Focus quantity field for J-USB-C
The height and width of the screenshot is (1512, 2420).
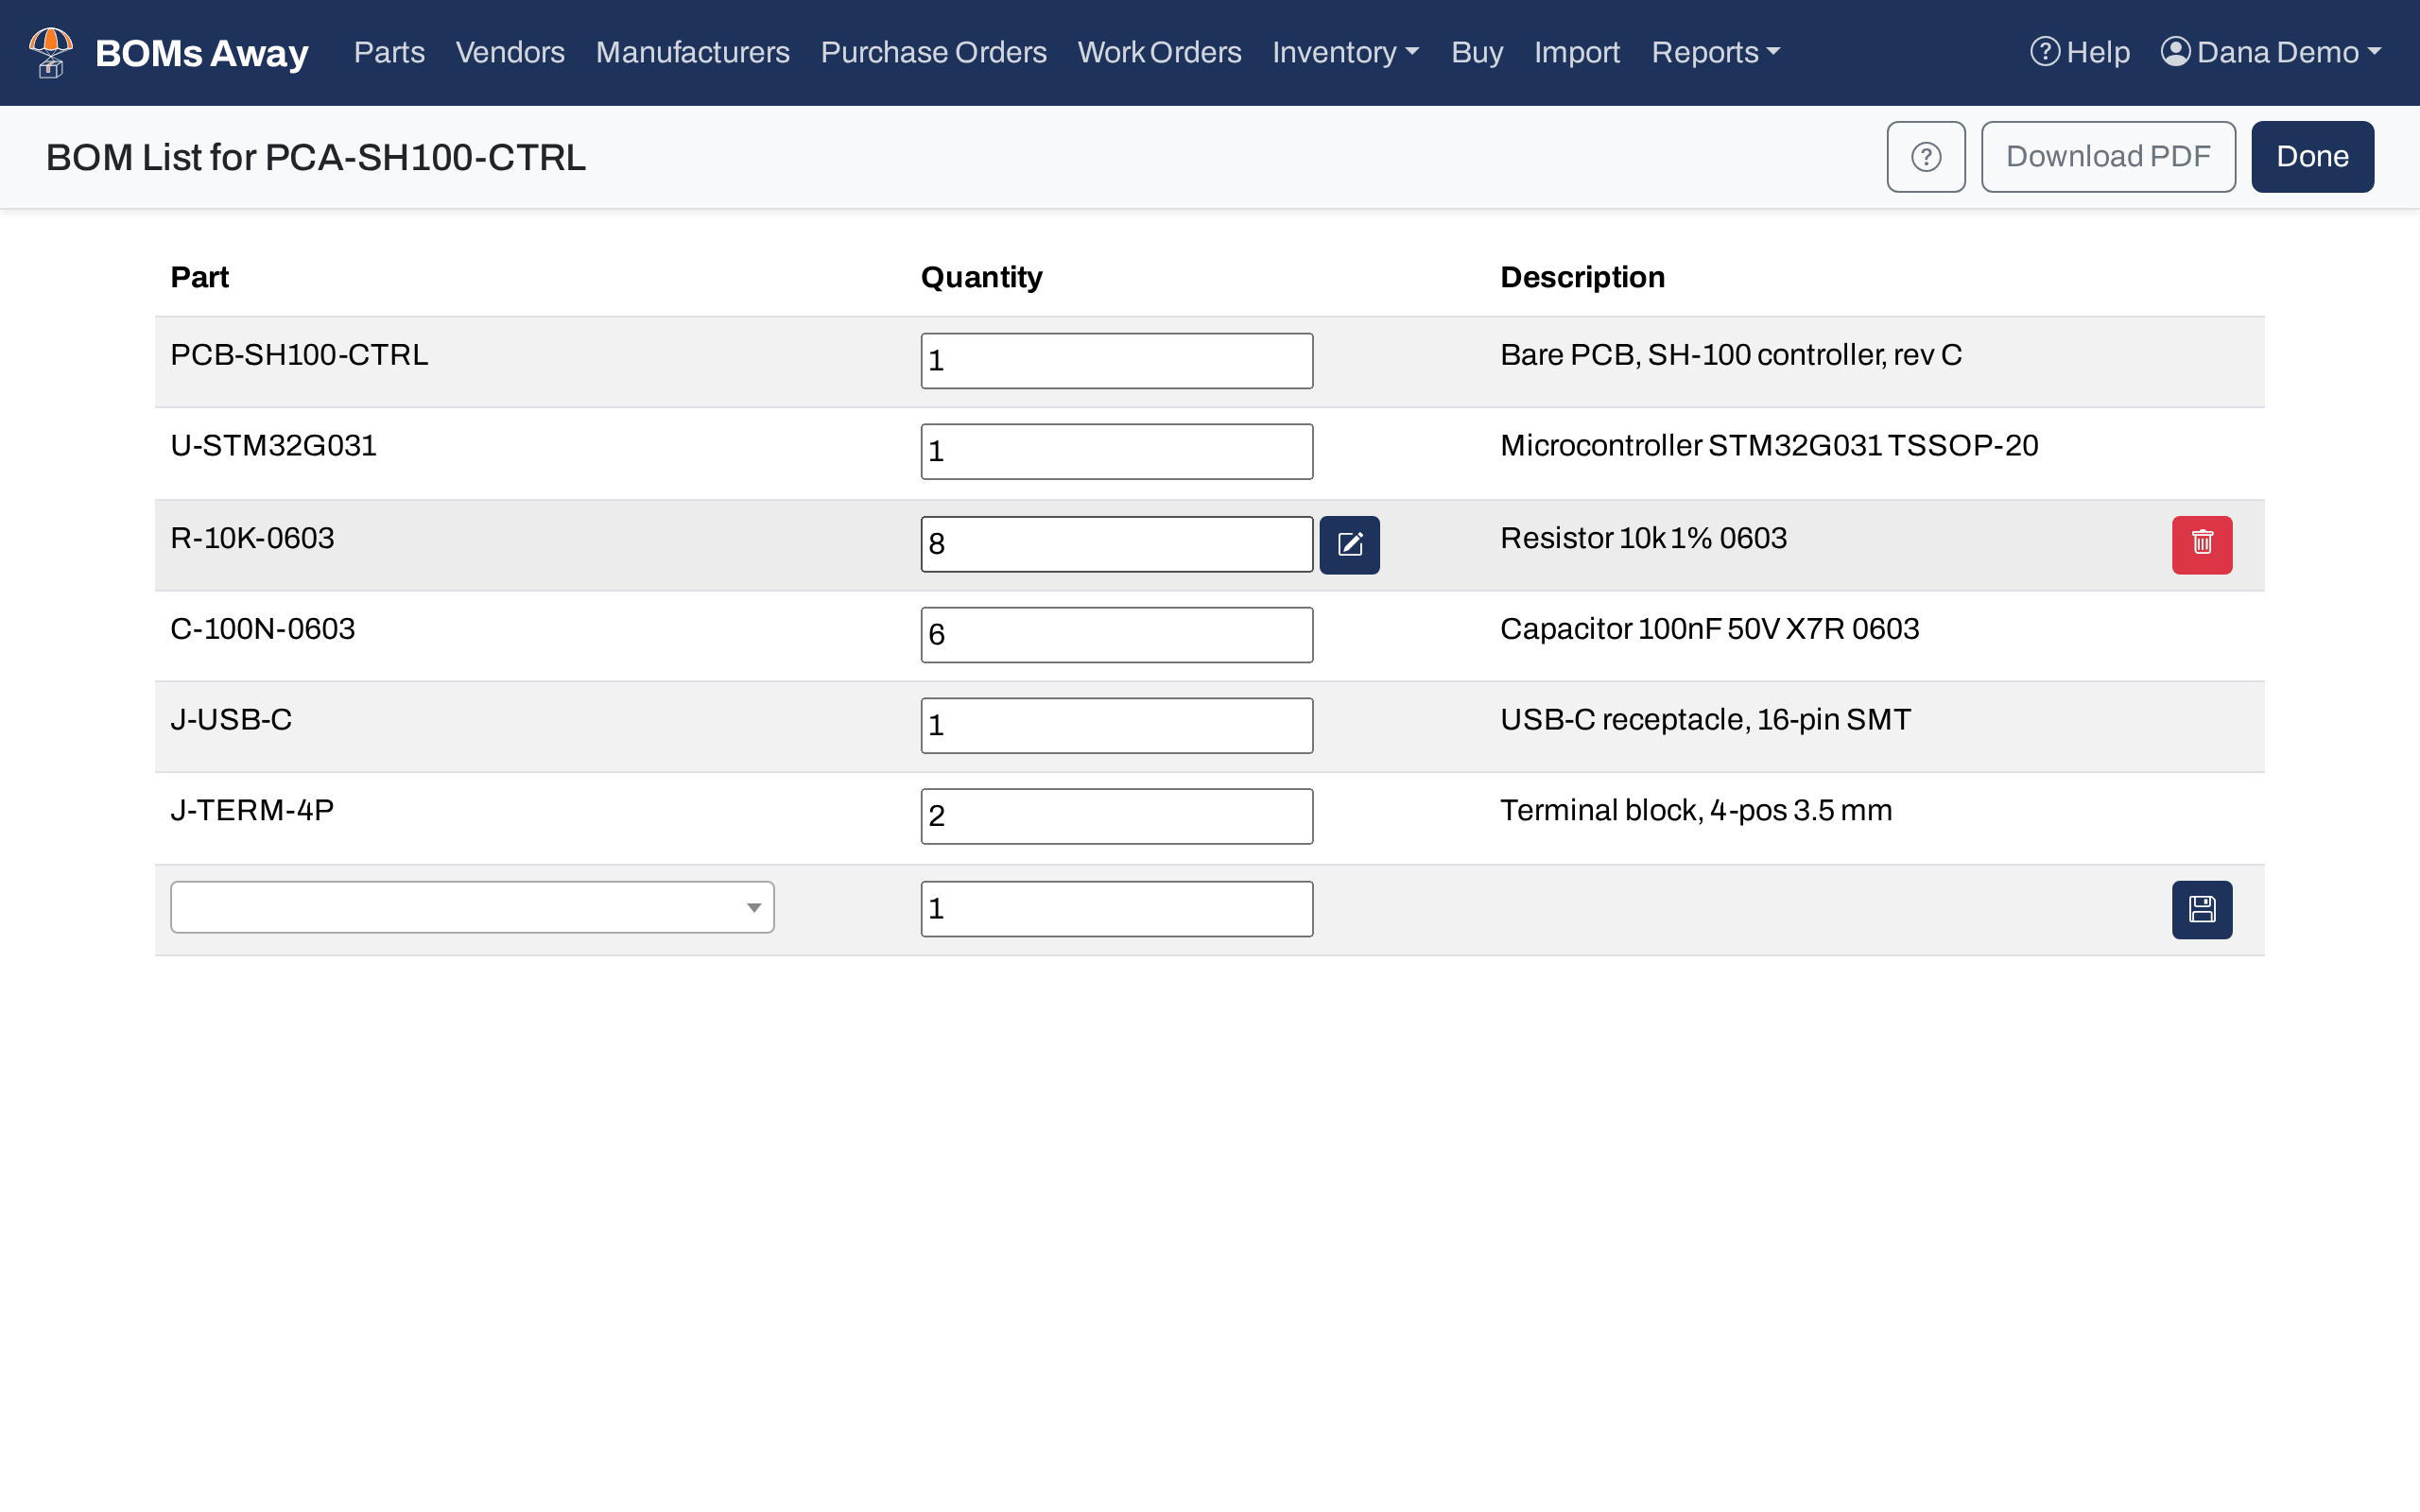click(1116, 726)
